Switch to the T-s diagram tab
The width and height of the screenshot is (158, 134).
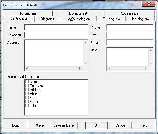pos(111,19)
